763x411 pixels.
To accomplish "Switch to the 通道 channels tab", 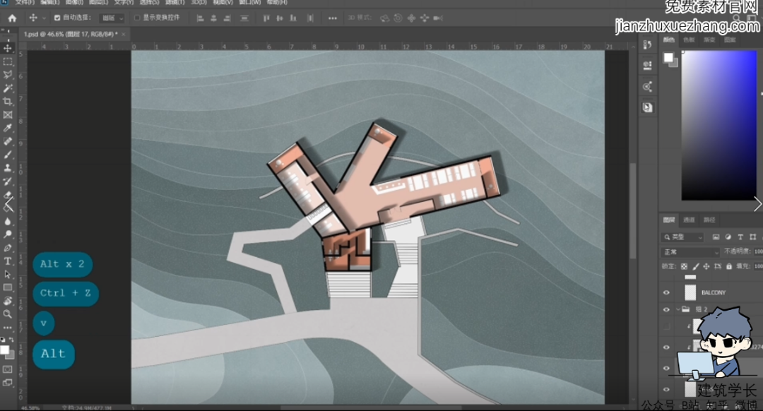I will coord(689,220).
